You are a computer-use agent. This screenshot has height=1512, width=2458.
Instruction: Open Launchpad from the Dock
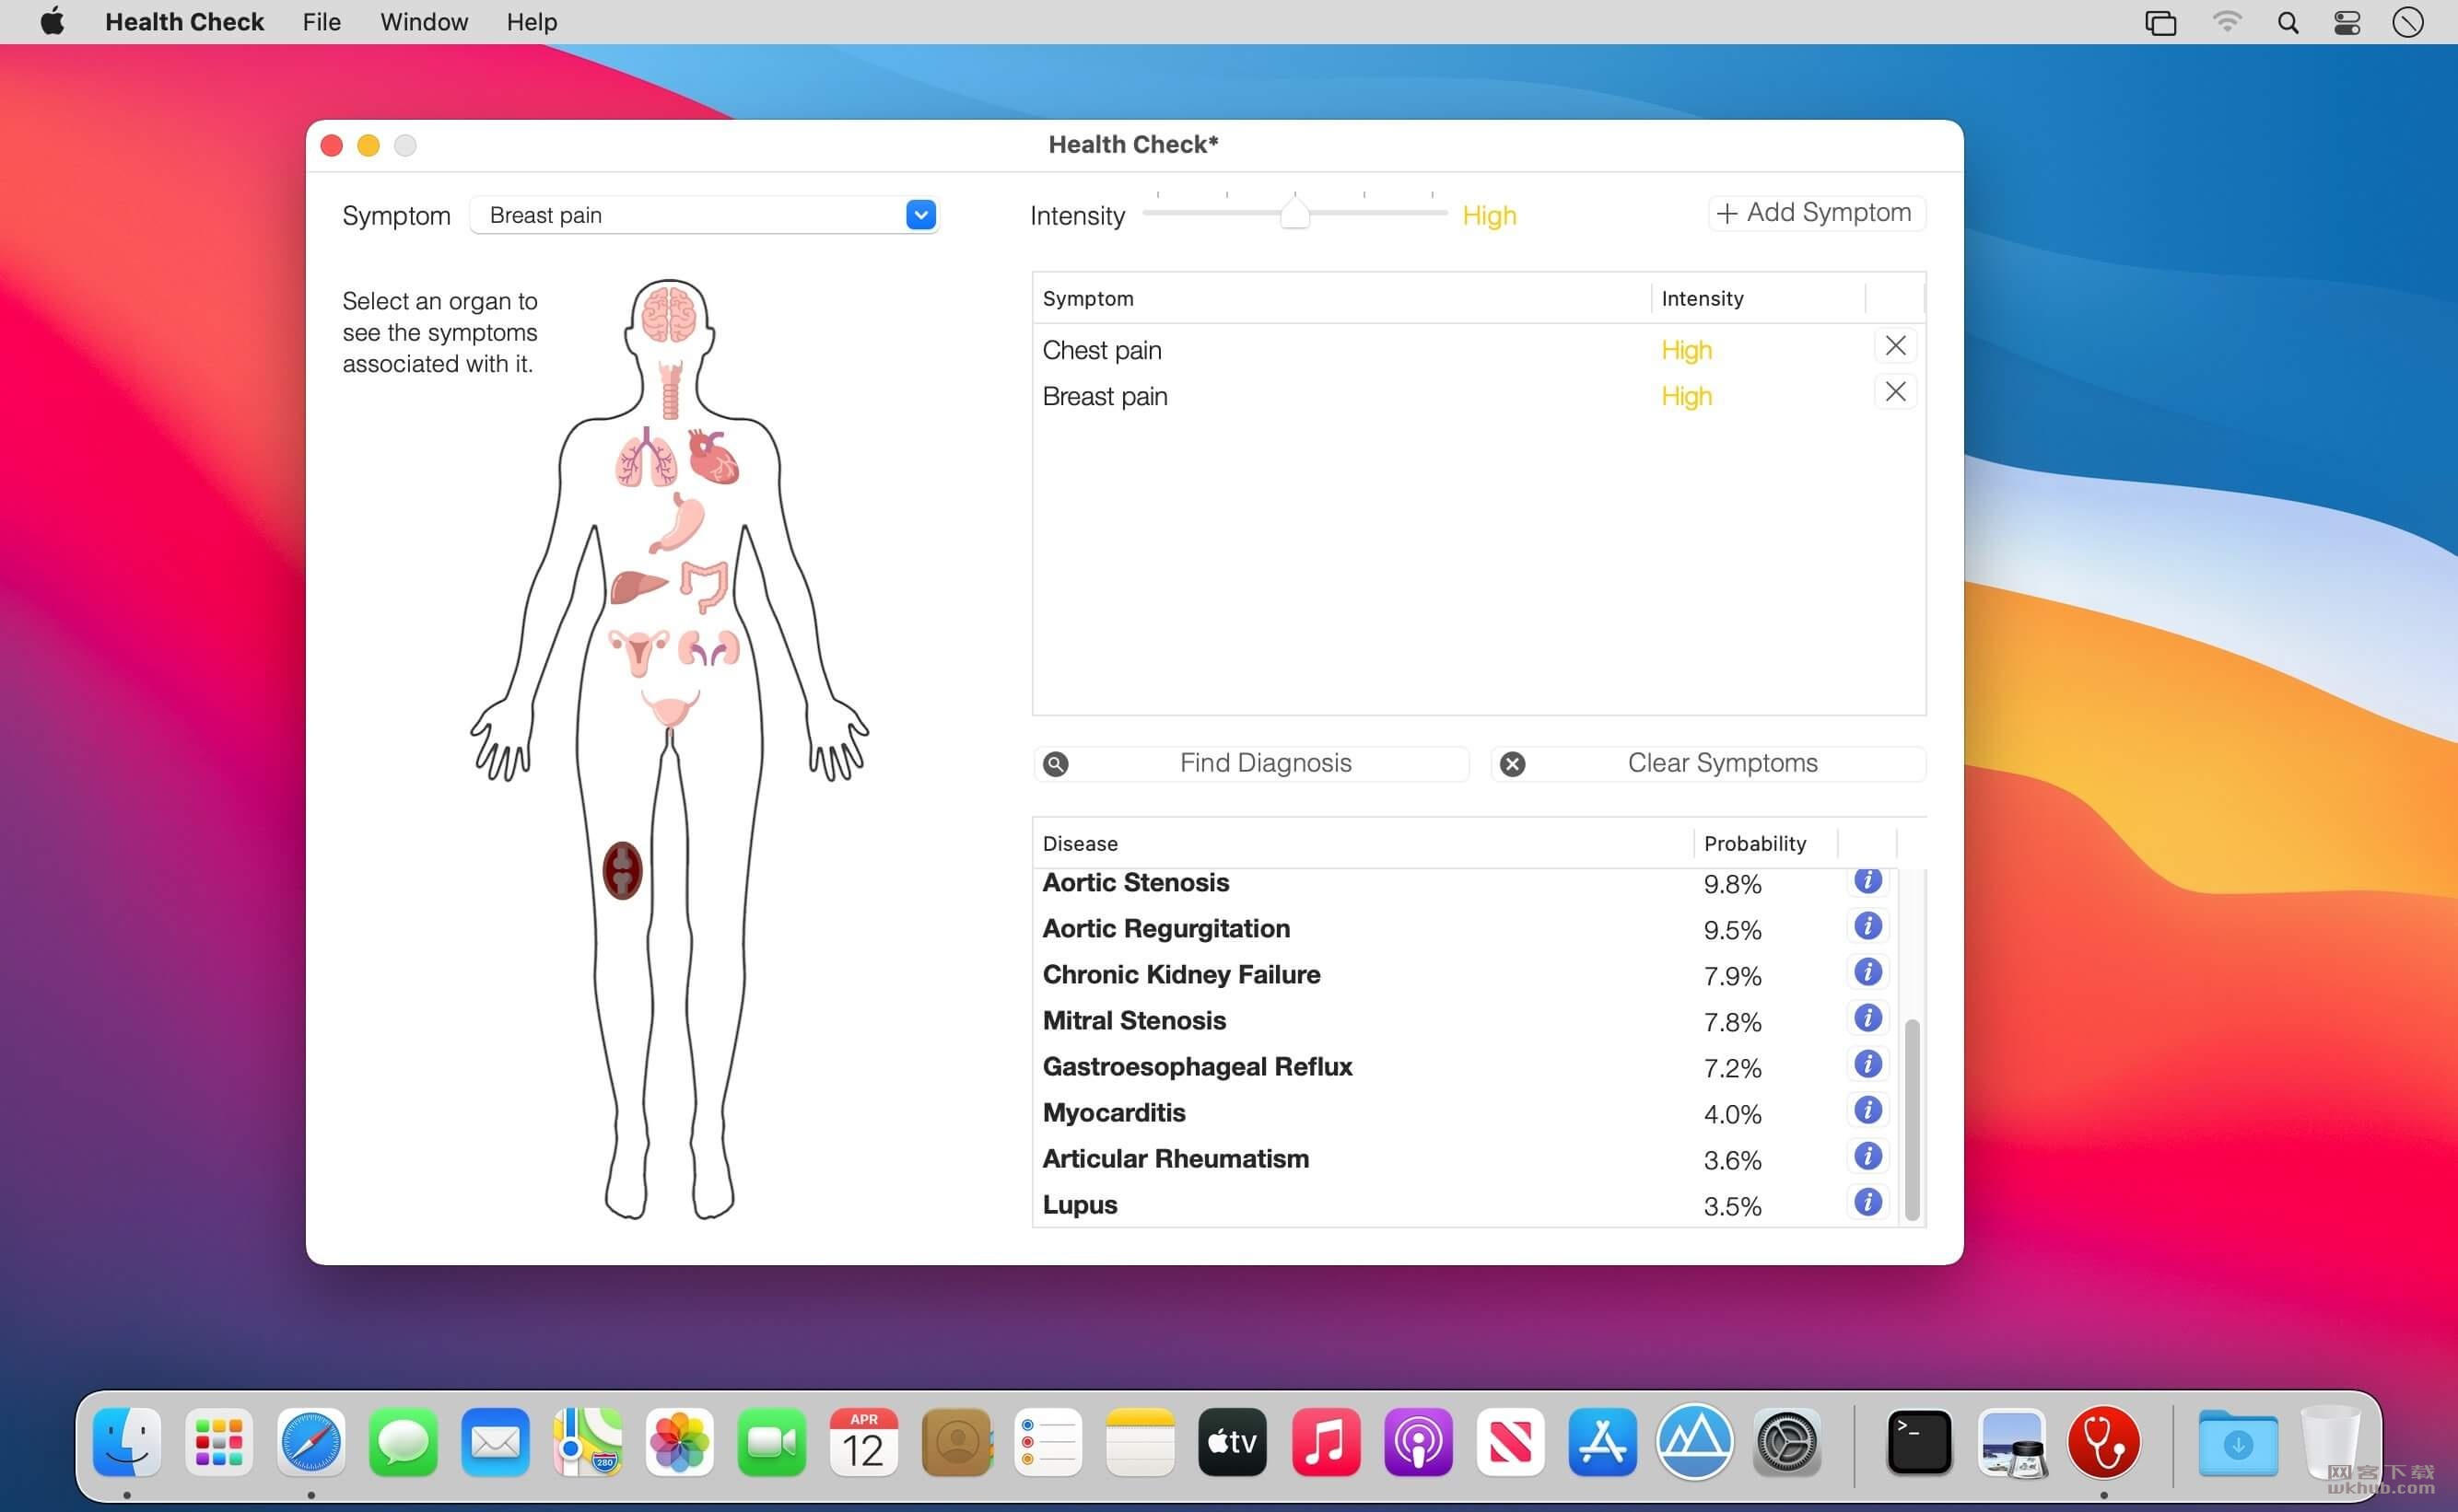pyautogui.click(x=219, y=1441)
